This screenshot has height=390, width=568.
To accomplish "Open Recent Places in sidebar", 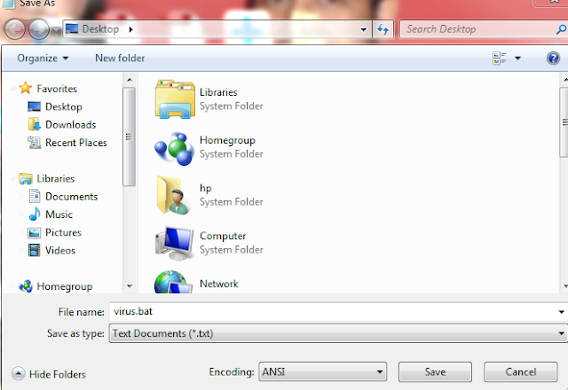I will click(76, 143).
